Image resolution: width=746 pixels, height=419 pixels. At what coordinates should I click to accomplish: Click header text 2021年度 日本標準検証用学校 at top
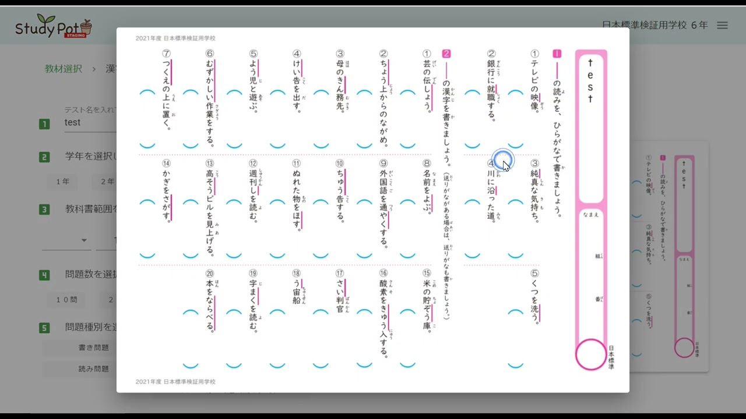click(175, 38)
